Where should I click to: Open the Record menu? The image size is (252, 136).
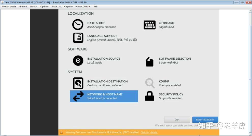pyautogui.click(x=23, y=7)
